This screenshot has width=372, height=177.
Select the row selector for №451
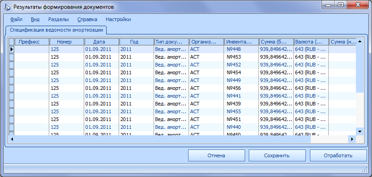click(11, 120)
